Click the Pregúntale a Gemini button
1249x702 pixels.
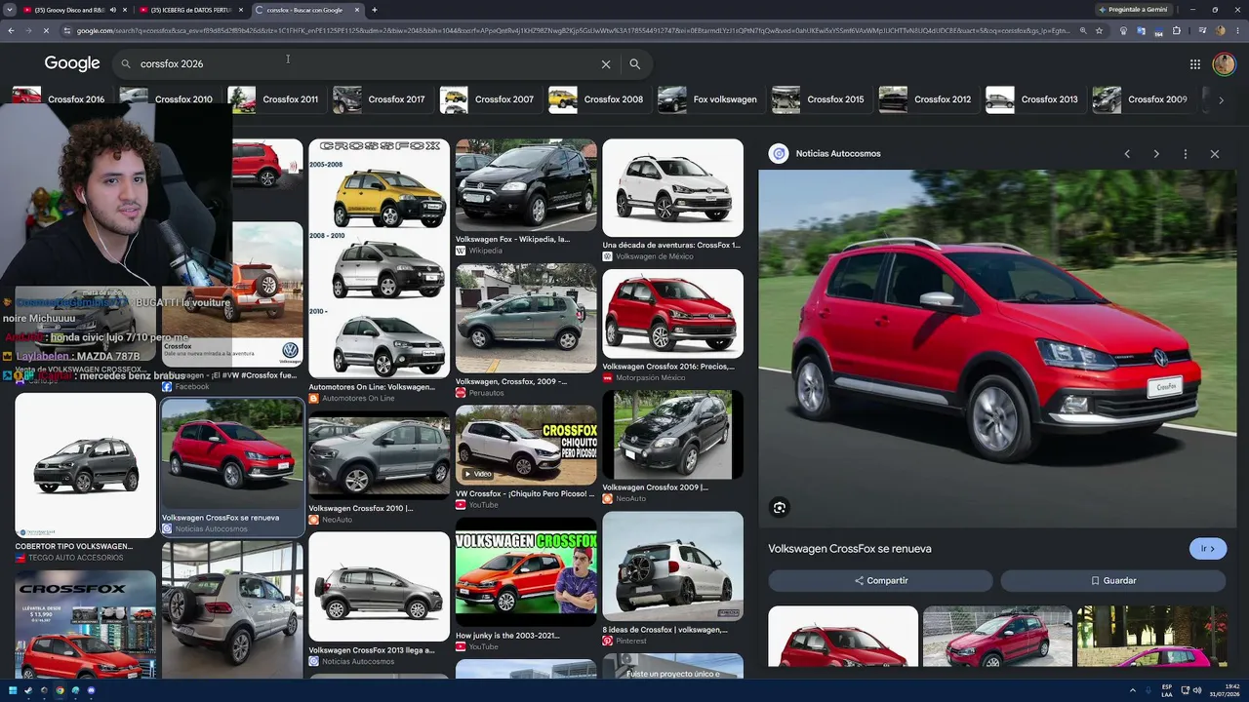[x=1133, y=10]
